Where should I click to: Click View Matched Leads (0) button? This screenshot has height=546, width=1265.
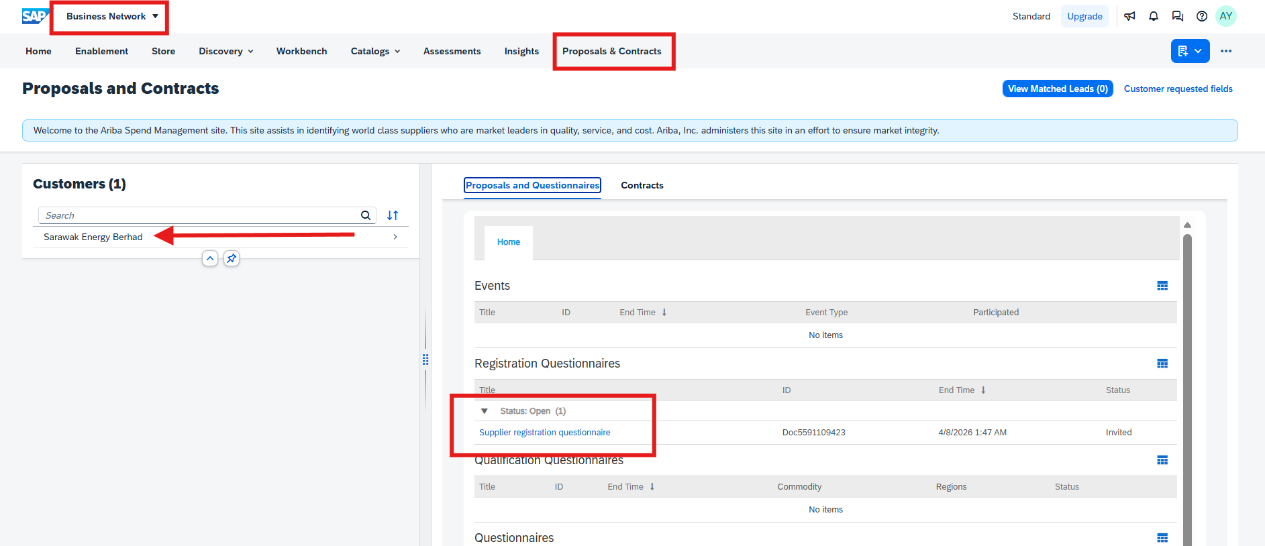pyautogui.click(x=1058, y=89)
